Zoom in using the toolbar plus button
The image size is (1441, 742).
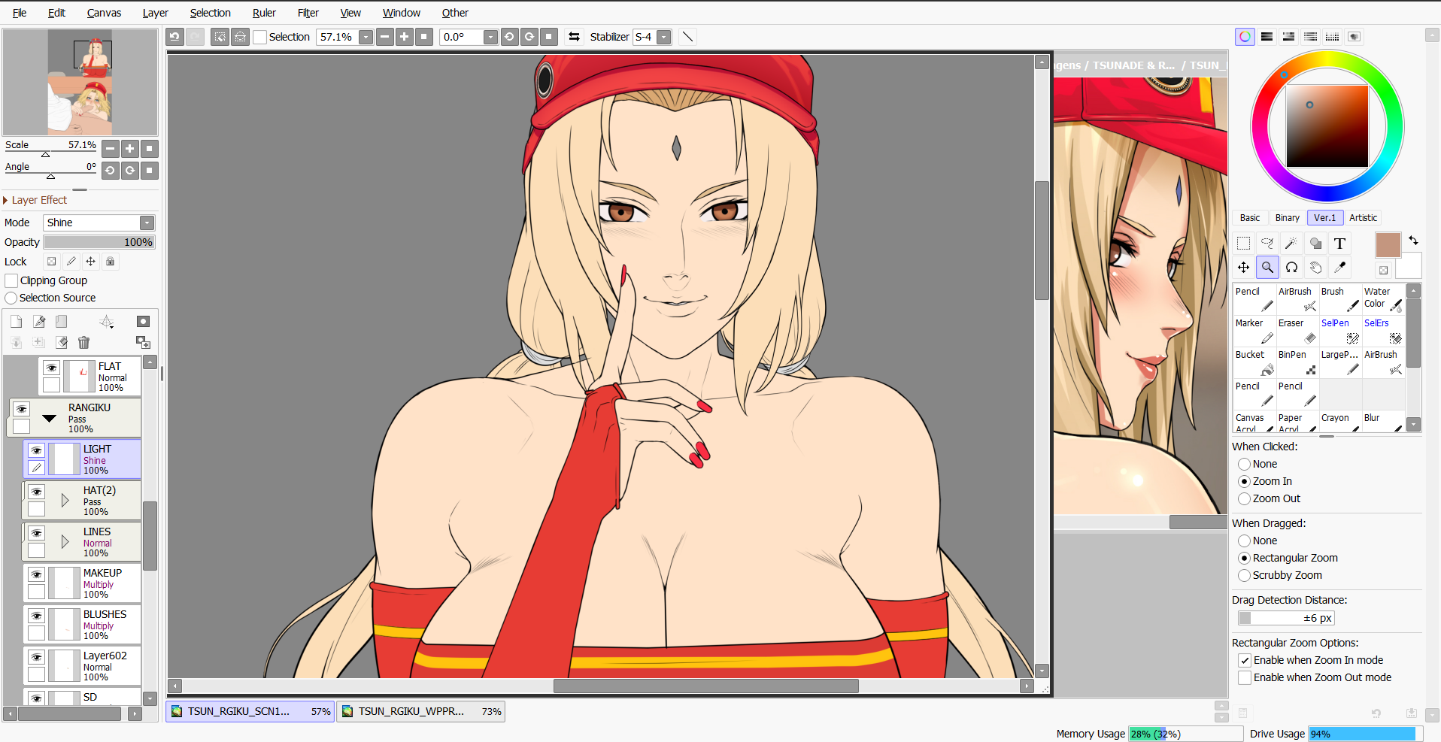pos(405,37)
